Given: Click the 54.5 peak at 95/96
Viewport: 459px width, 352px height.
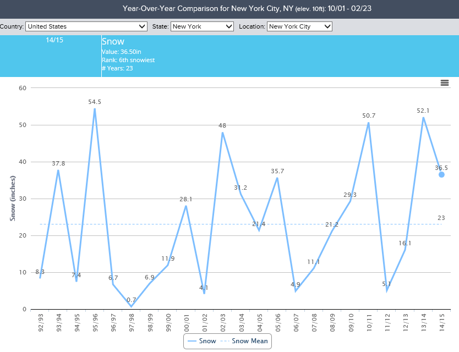Looking at the screenshot, I should (95, 108).
